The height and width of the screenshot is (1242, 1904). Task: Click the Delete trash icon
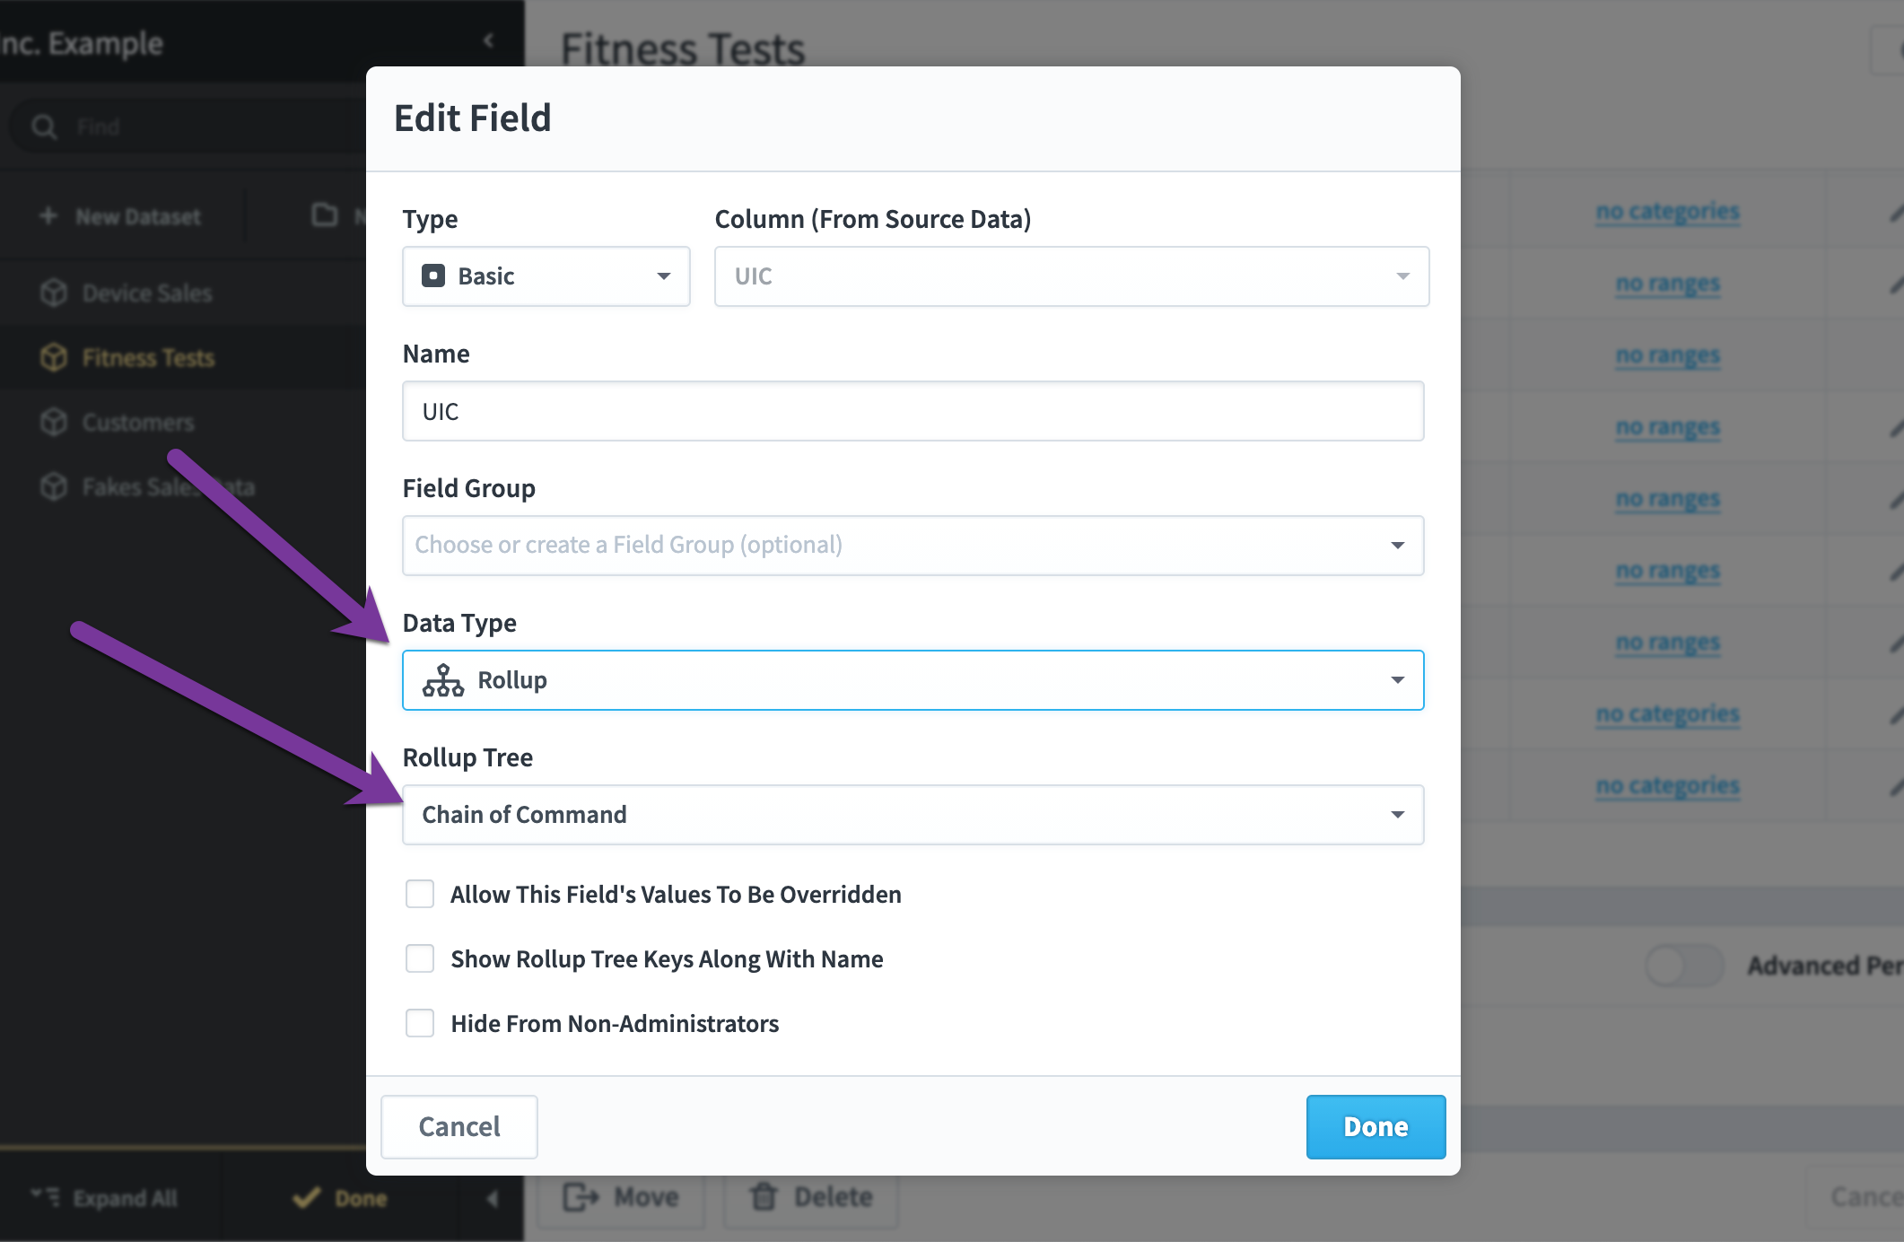tap(764, 1196)
